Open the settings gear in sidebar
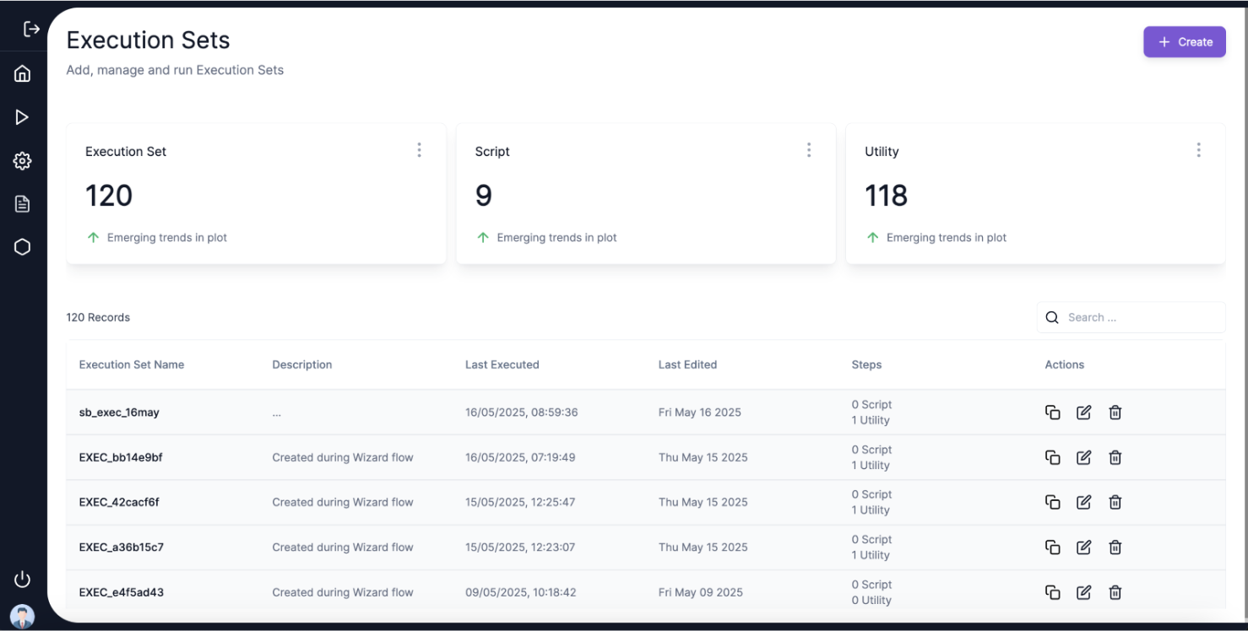Viewport: 1248px width, 631px height. [x=23, y=160]
